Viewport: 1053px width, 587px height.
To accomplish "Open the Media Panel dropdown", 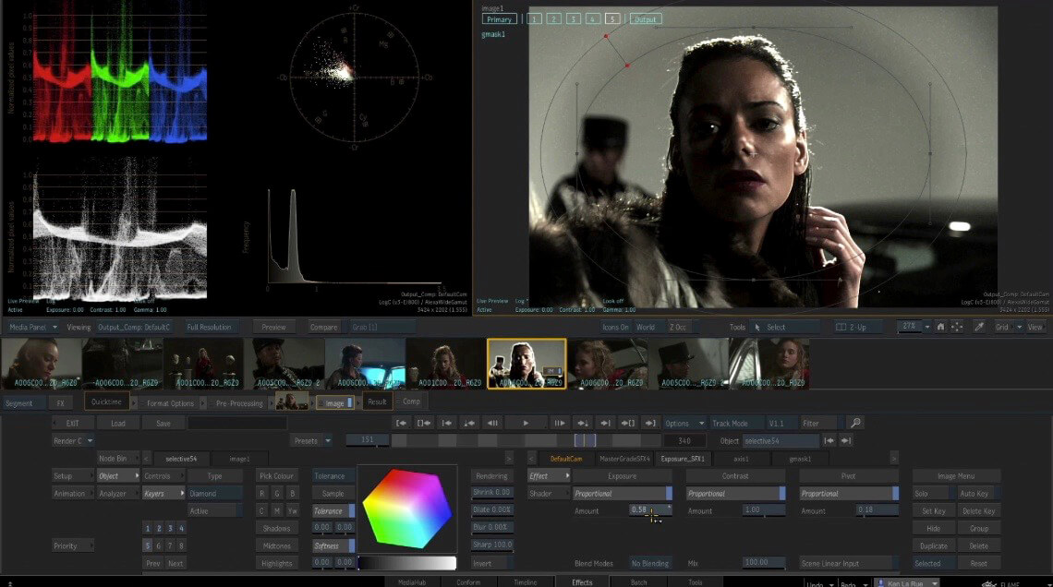I will pyautogui.click(x=31, y=327).
